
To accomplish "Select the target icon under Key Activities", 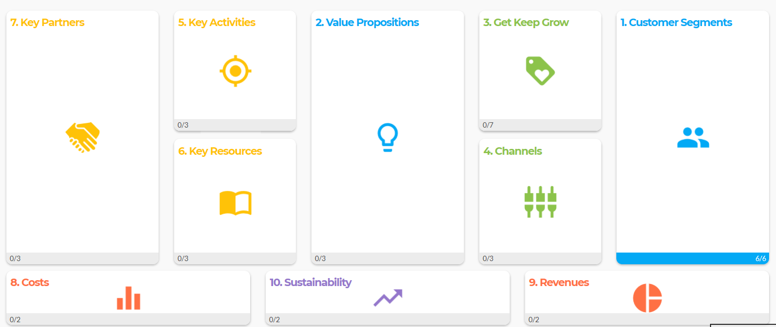I will pos(235,71).
